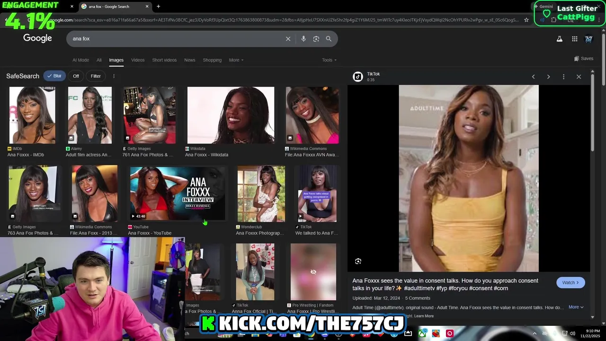Screen dimensions: 606x341
Task: Open SafeSearch more options dots
Action: (x=114, y=76)
